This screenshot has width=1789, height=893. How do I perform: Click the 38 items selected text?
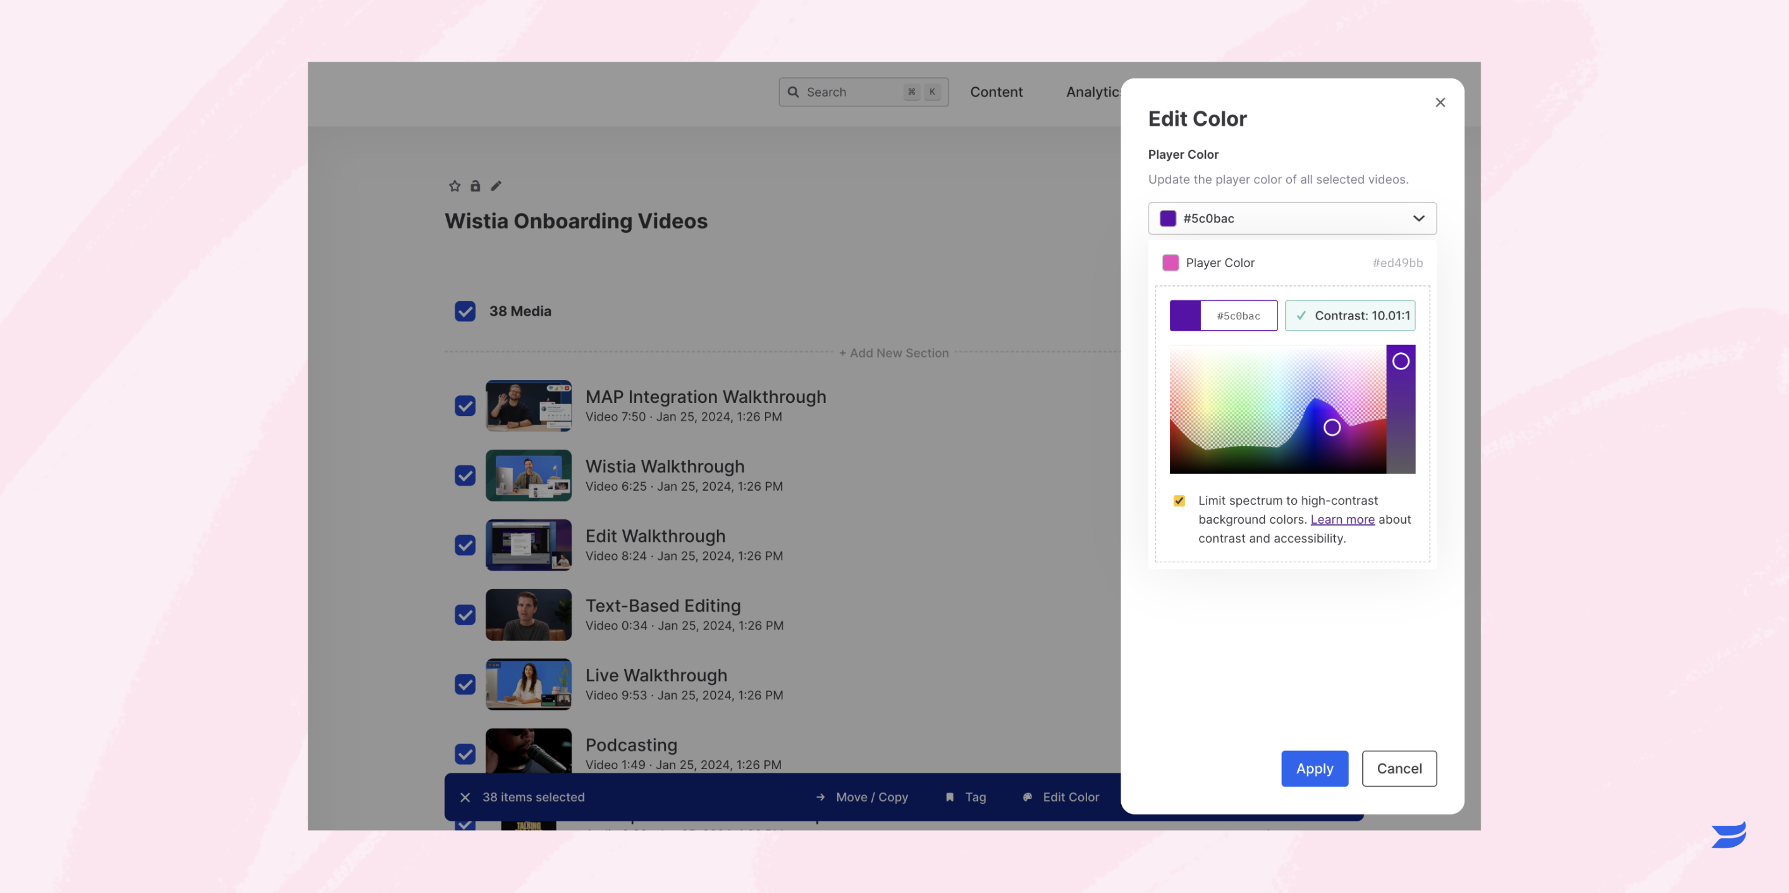tap(533, 797)
